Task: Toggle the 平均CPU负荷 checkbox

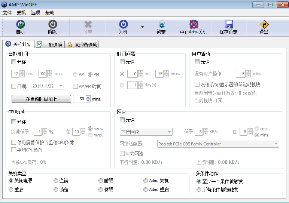Action: (14, 150)
